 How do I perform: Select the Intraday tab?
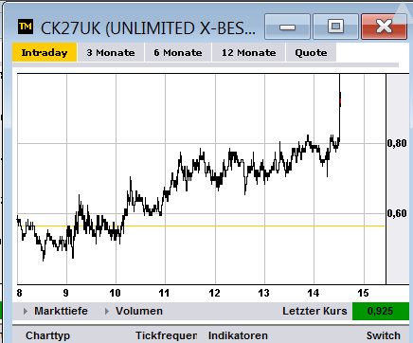point(45,52)
